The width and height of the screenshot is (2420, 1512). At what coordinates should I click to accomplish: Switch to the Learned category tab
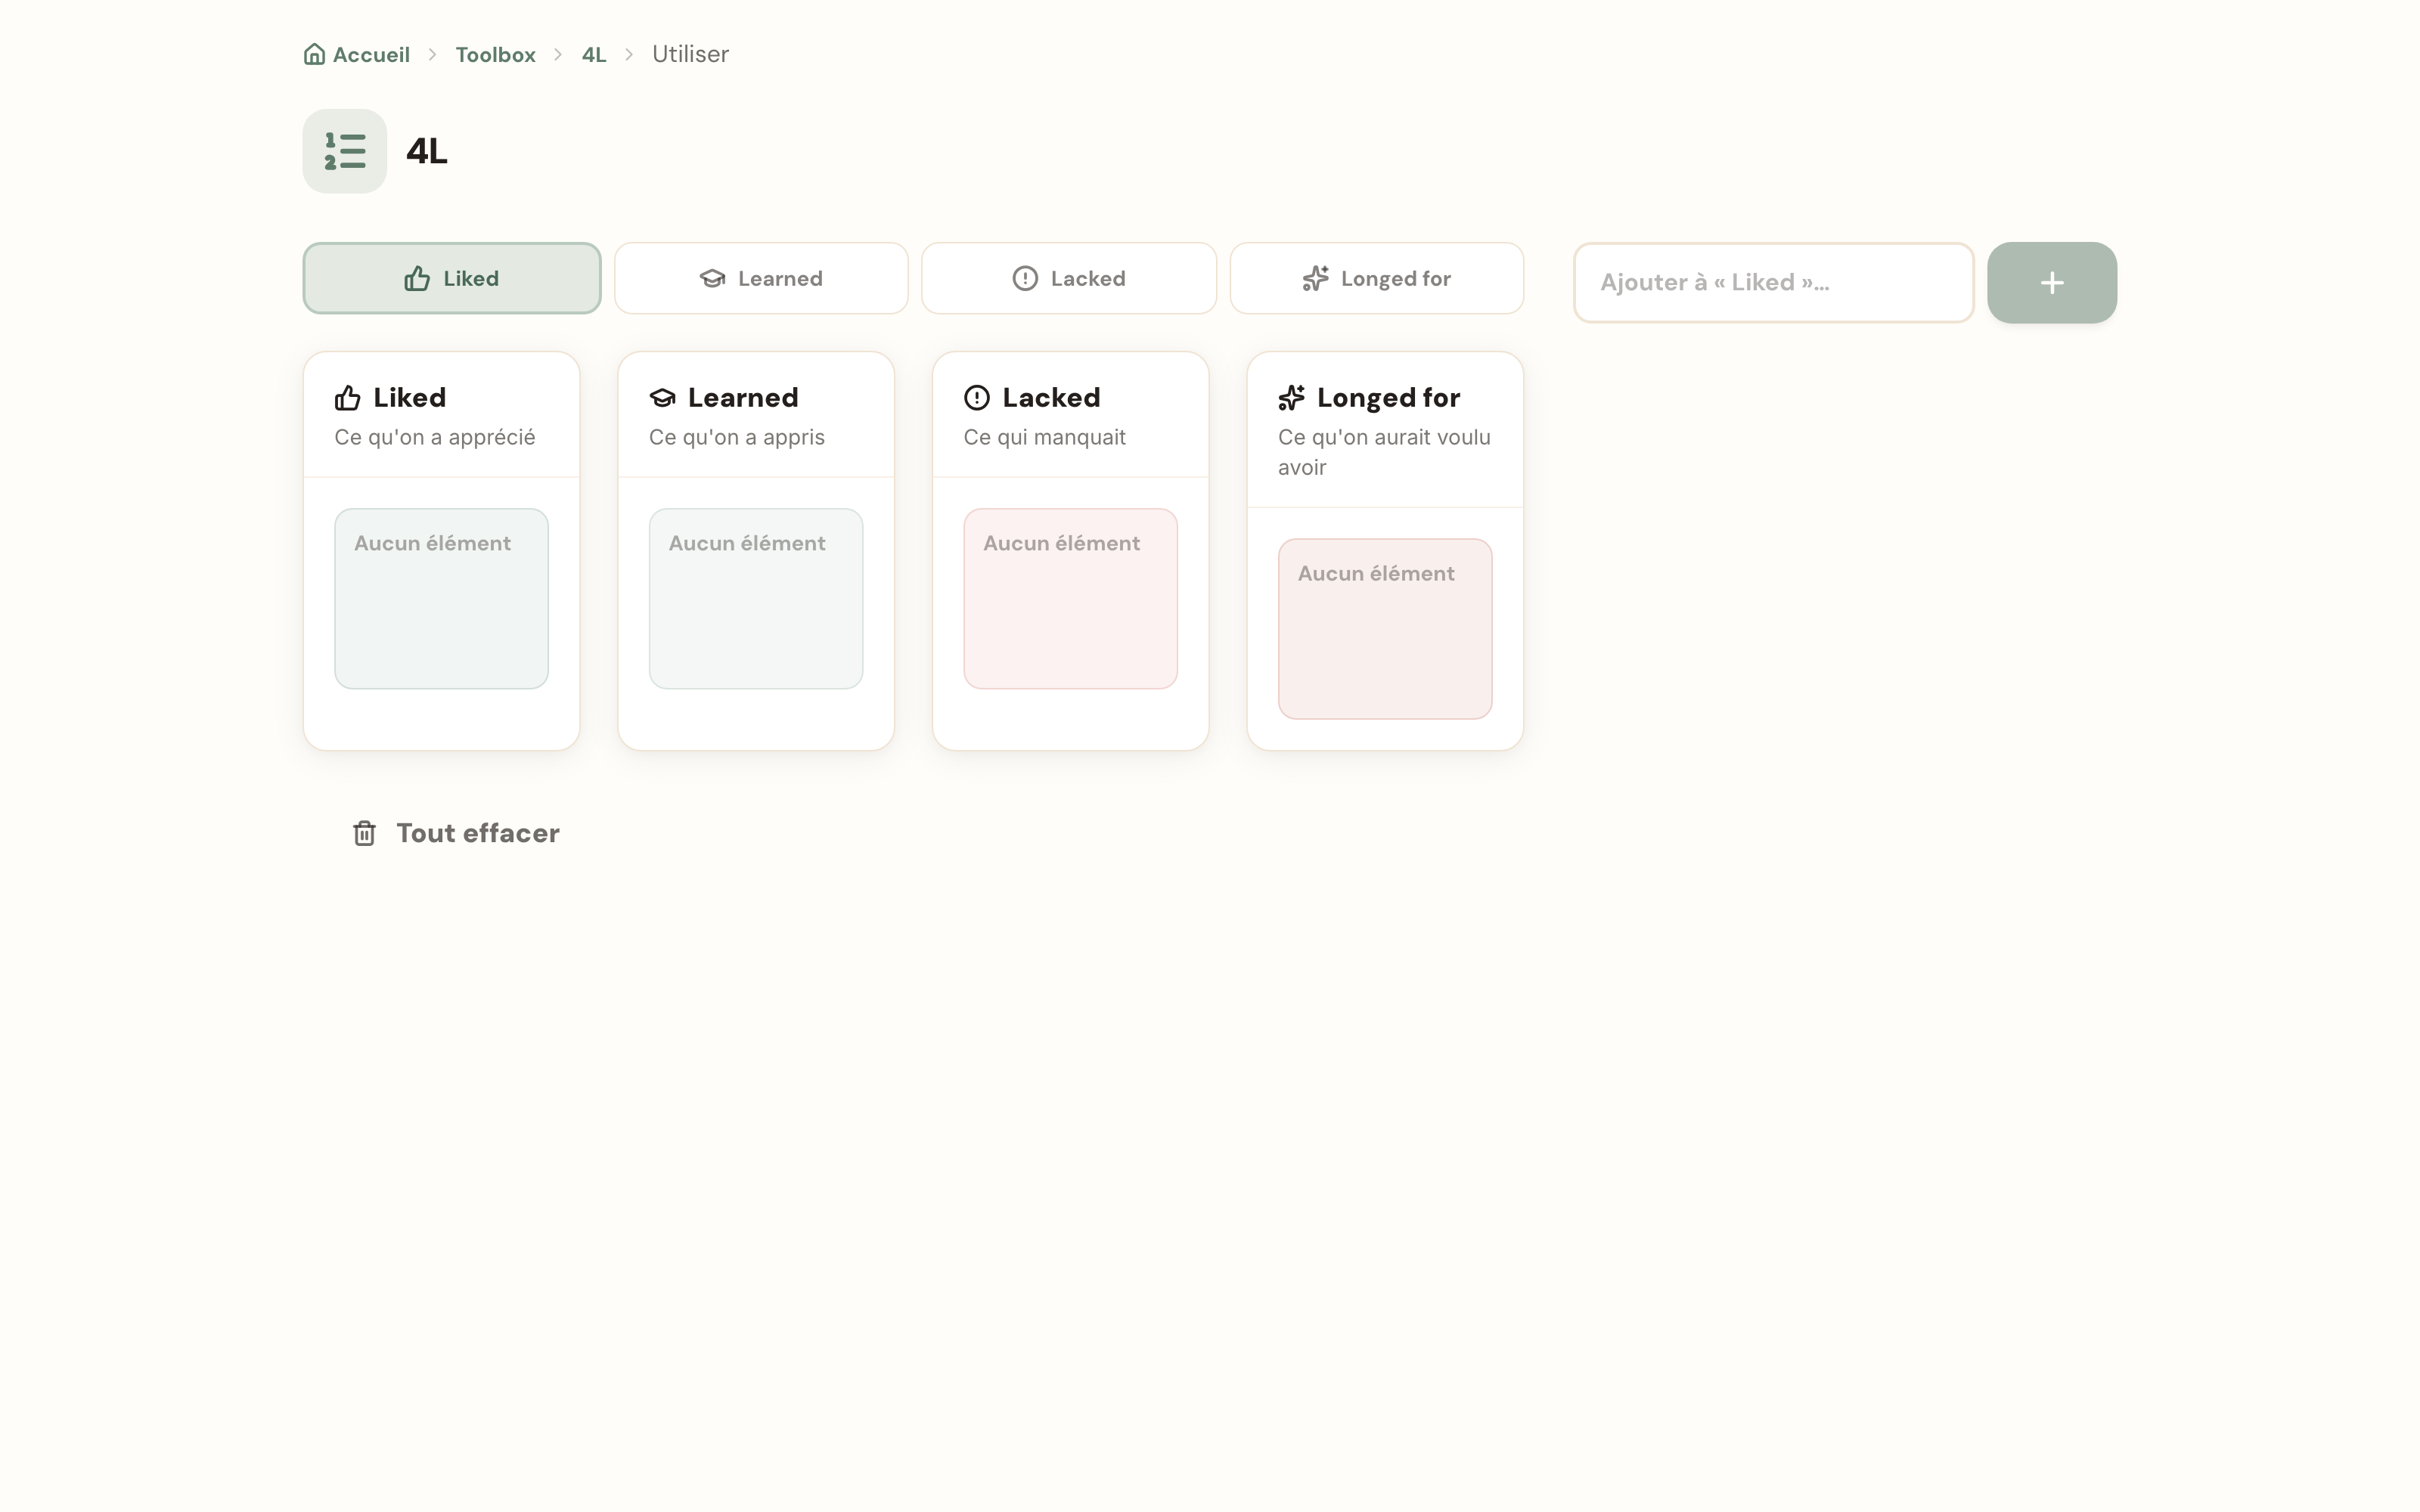(x=761, y=278)
